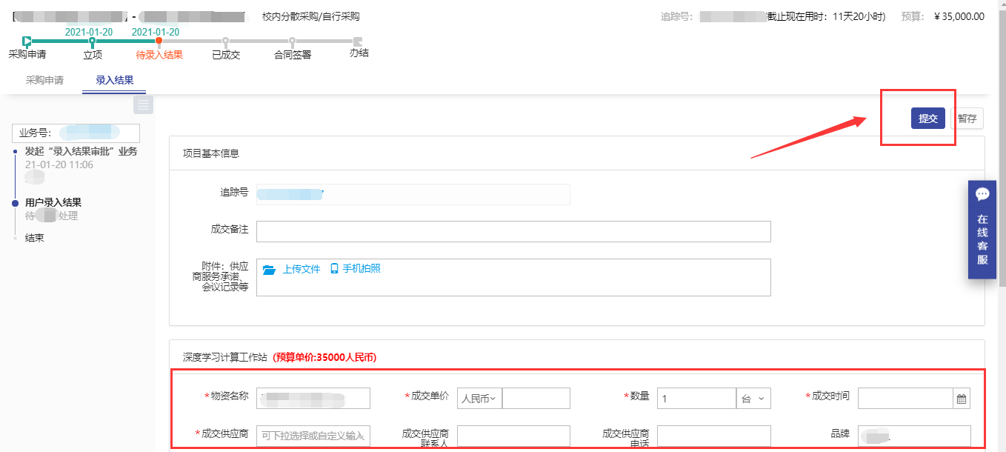Click the mobile phone photo icon

(334, 268)
